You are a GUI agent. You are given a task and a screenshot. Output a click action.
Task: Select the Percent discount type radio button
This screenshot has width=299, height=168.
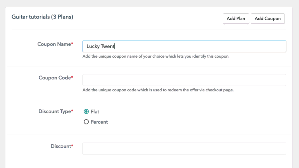(86, 122)
